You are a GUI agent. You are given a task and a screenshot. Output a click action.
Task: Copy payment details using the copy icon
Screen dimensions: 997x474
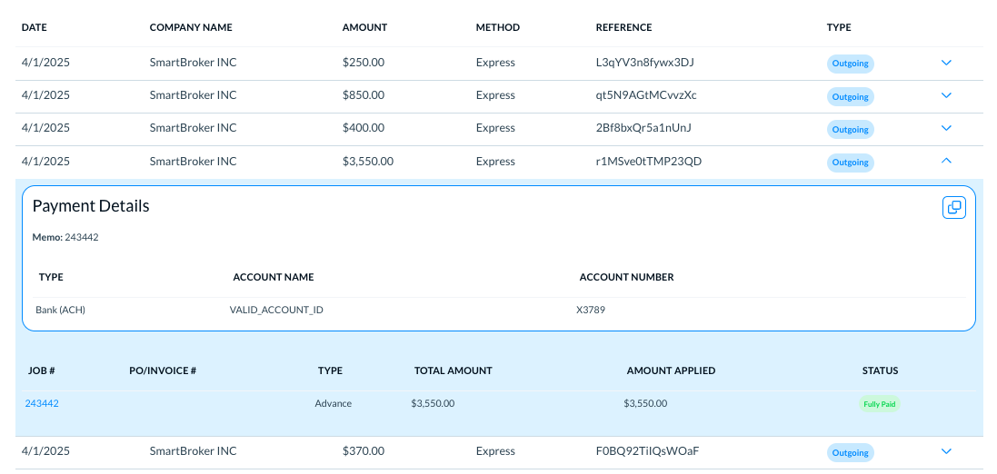click(x=953, y=207)
